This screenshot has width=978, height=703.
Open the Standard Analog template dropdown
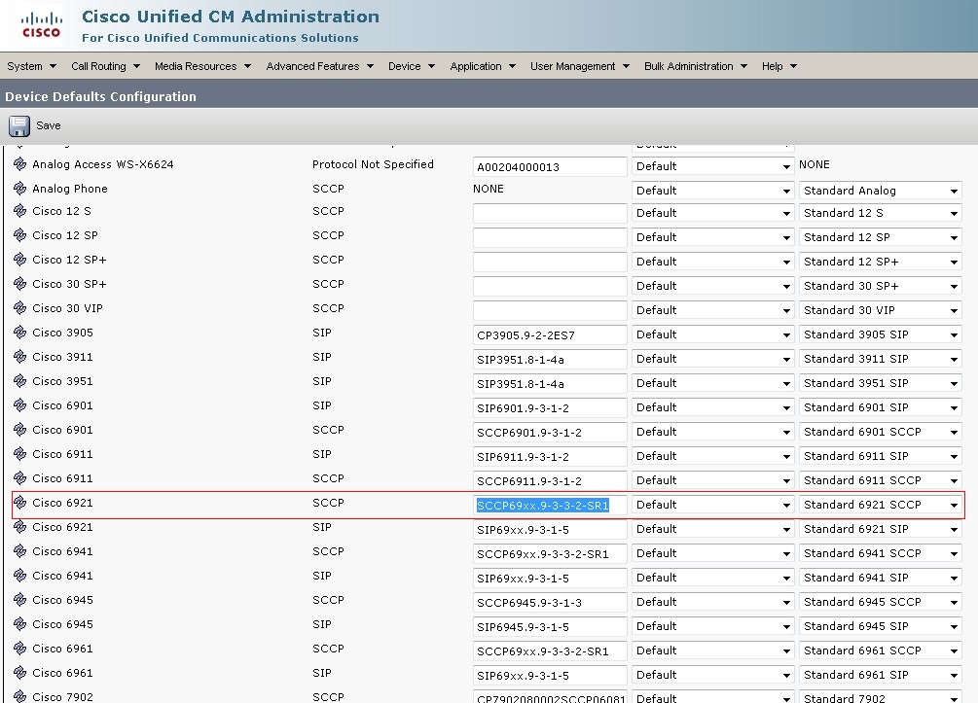pyautogui.click(x=880, y=191)
